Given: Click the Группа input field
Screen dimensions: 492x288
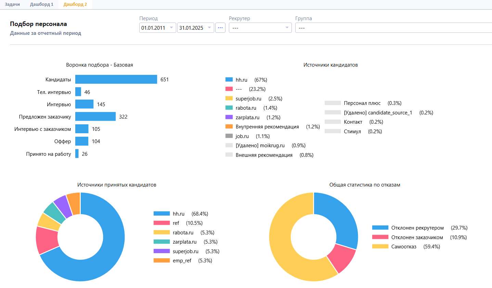Looking at the screenshot, I should [393, 28].
